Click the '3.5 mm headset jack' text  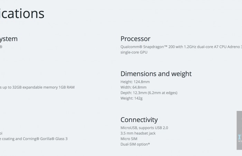[x=138, y=133]
